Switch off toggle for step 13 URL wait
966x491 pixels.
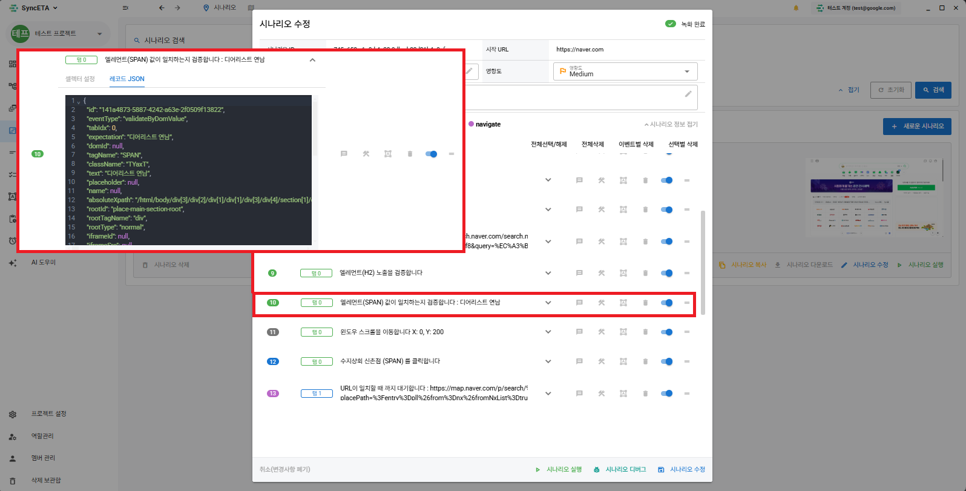point(667,394)
